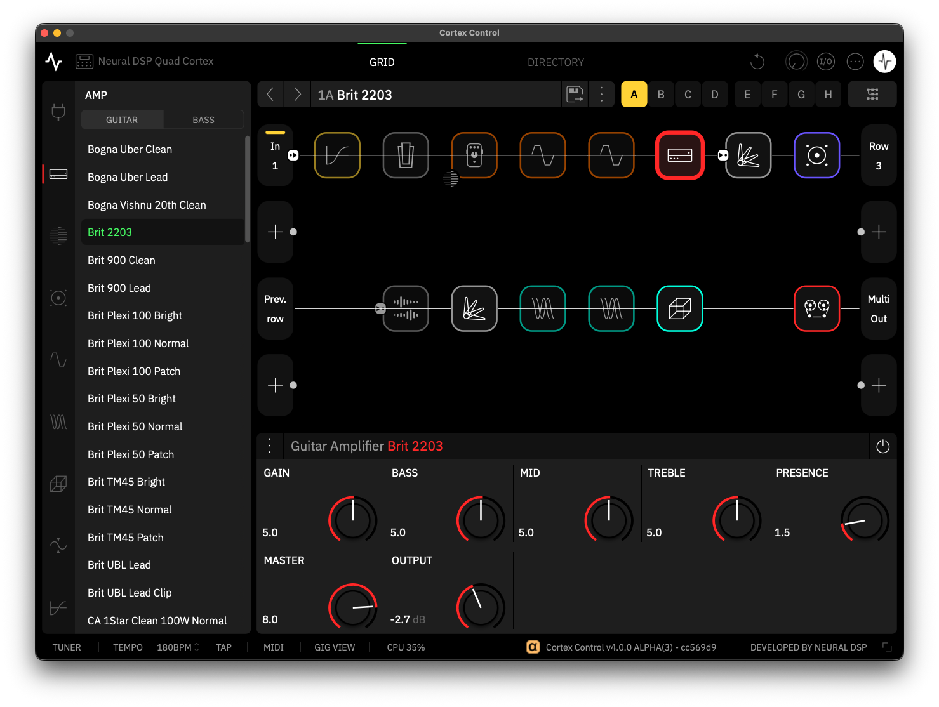The image size is (939, 707).
Task: Activate scene B
Action: click(661, 94)
